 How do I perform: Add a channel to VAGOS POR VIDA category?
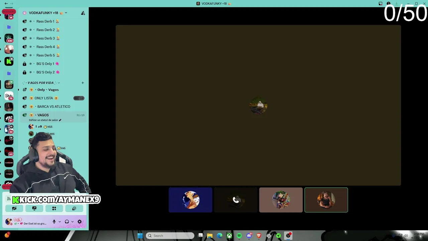pyautogui.click(x=83, y=83)
